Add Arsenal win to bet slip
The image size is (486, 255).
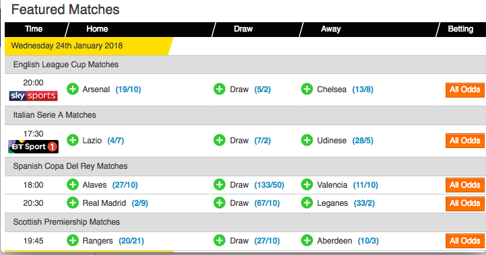pyautogui.click(x=73, y=89)
